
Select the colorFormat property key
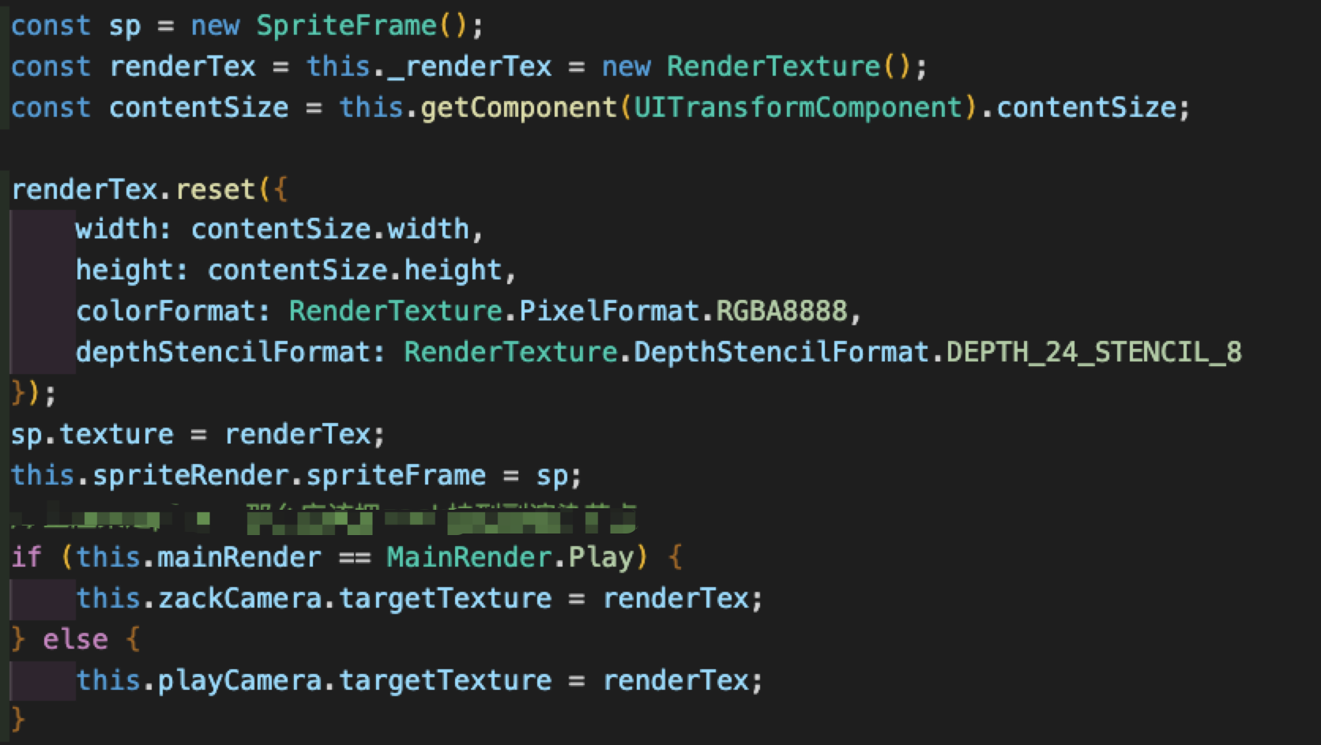click(164, 312)
